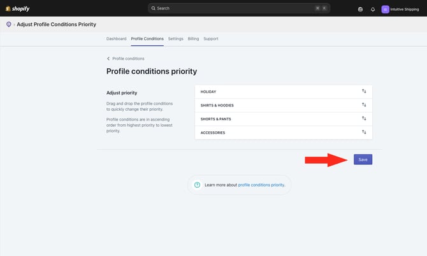
Task: Open the store activity icon beside the bell
Action: (360, 10)
